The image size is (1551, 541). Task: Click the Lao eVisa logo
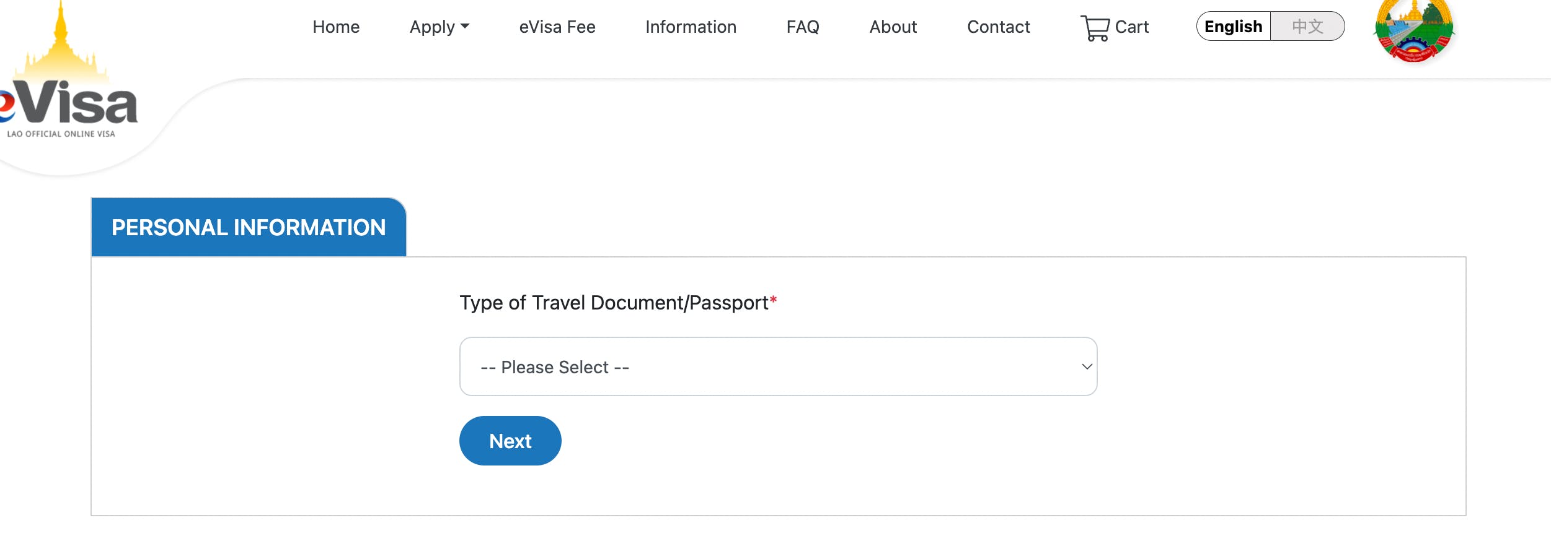pos(68,74)
